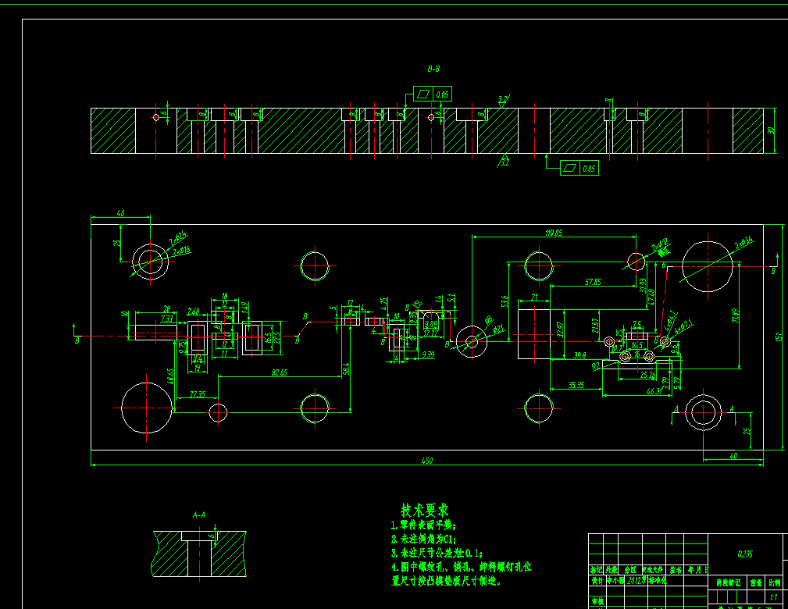Screen dimensions: 788x609
Task: Click technical requirement line 1 零件表面平整
Action: (x=423, y=525)
